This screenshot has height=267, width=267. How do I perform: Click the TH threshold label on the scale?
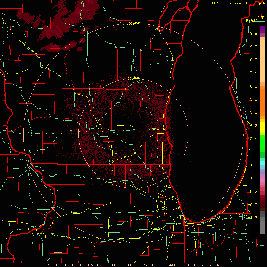[x=255, y=231]
